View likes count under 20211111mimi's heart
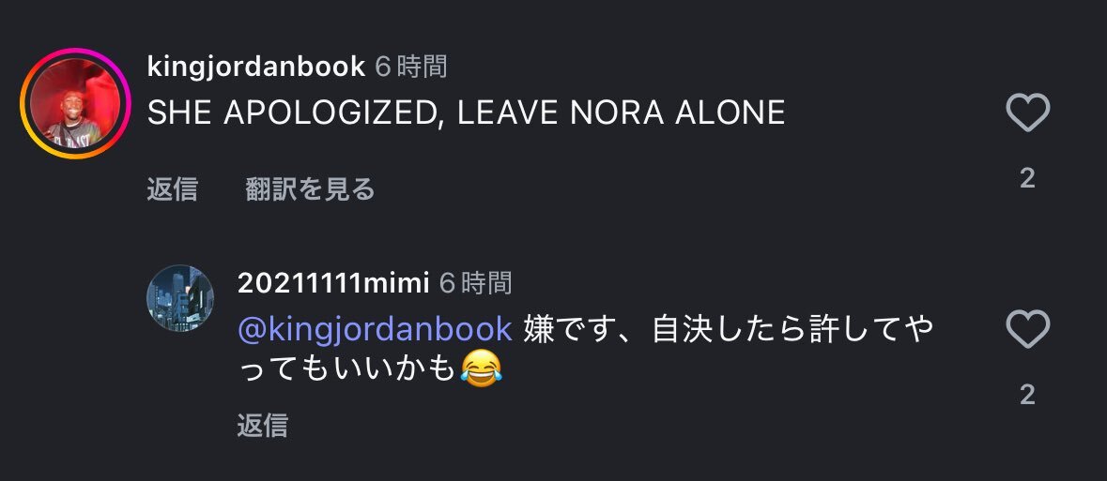The image size is (1107, 481). click(1028, 395)
